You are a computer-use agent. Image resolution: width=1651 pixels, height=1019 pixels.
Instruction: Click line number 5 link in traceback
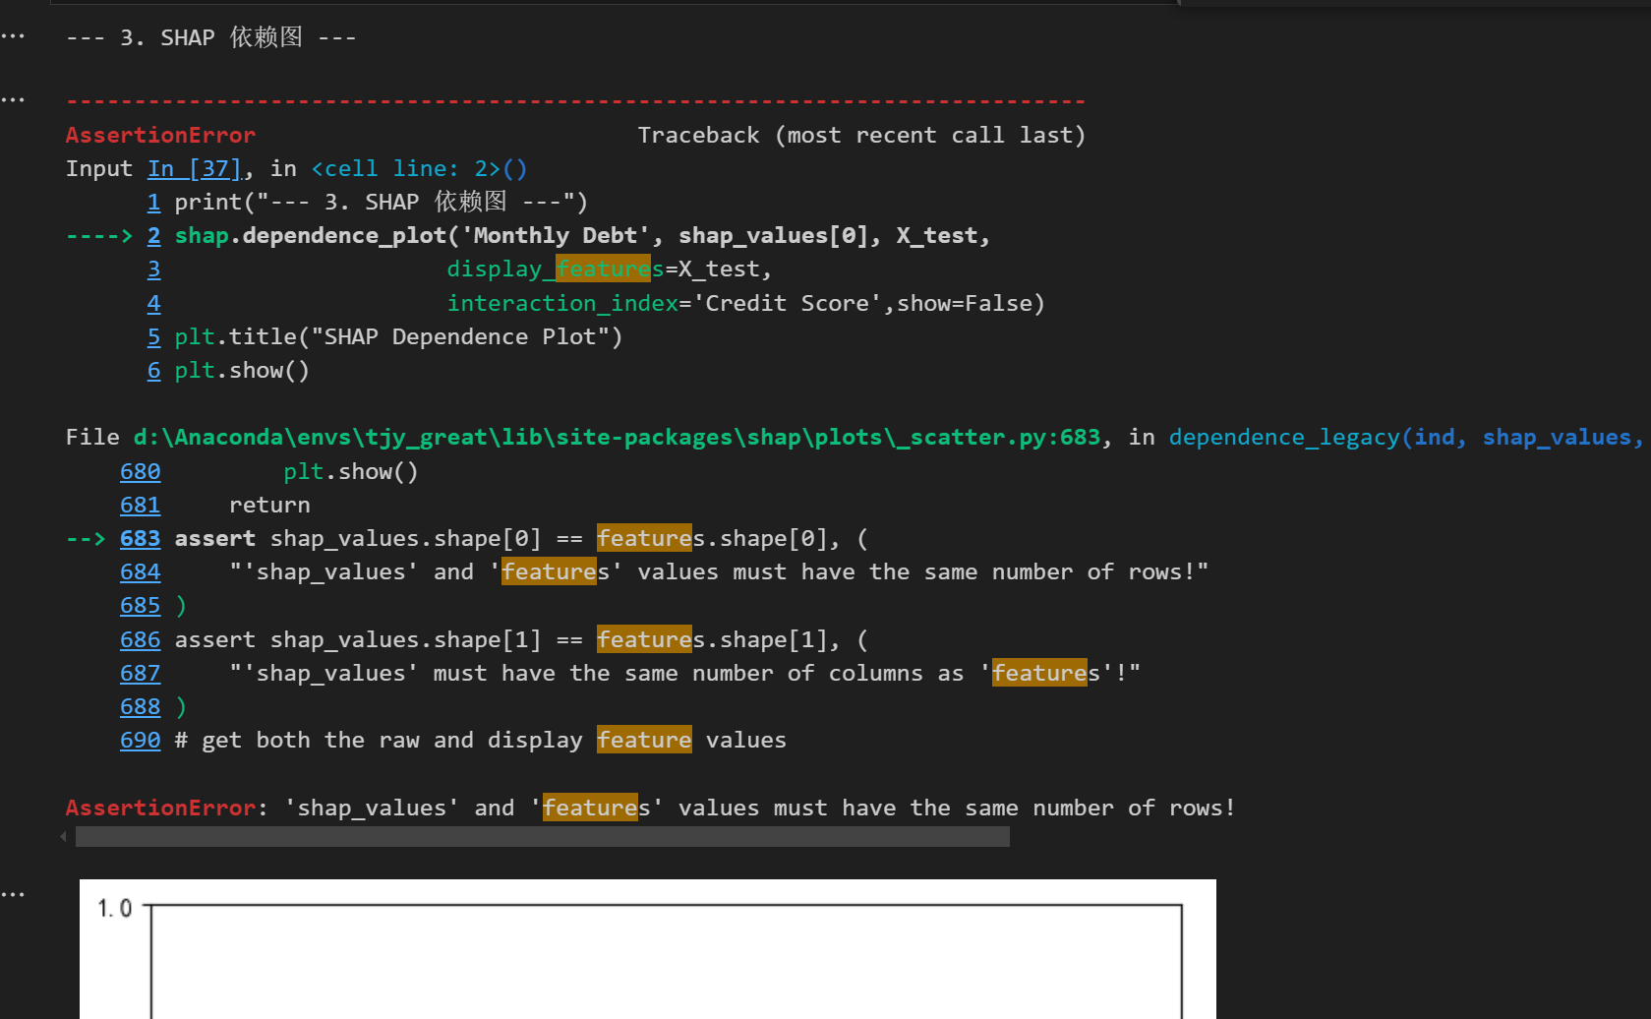[154, 337]
